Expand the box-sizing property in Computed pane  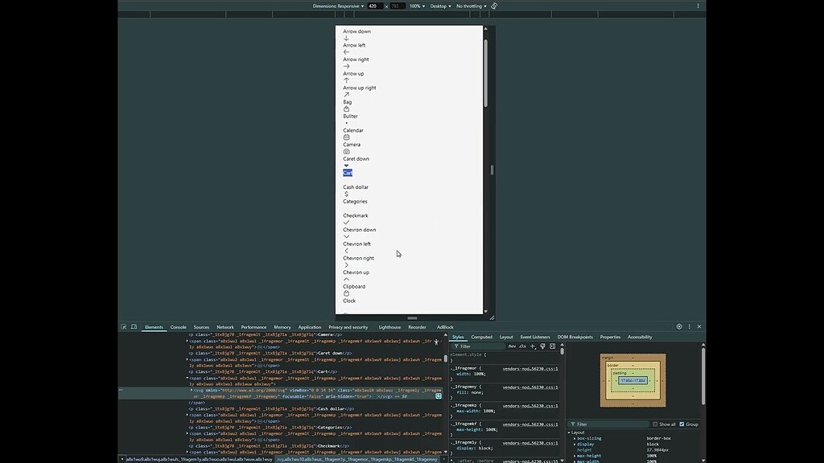[574, 438]
